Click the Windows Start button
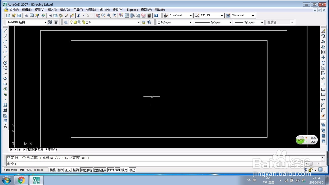 (6, 180)
